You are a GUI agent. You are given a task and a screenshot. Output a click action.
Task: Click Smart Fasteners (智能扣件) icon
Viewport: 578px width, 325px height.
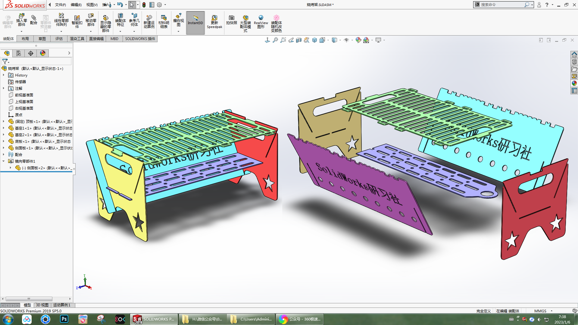[x=77, y=21]
